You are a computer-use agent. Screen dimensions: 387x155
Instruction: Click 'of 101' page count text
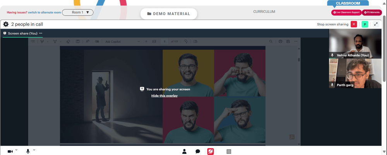175,42
